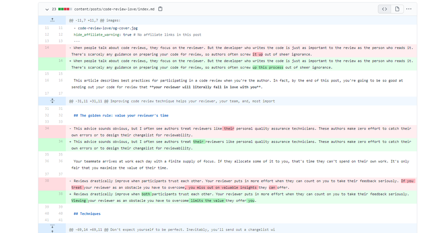The width and height of the screenshot is (445, 233).
Task: Open the kebab options menu for the file
Action: click(409, 9)
